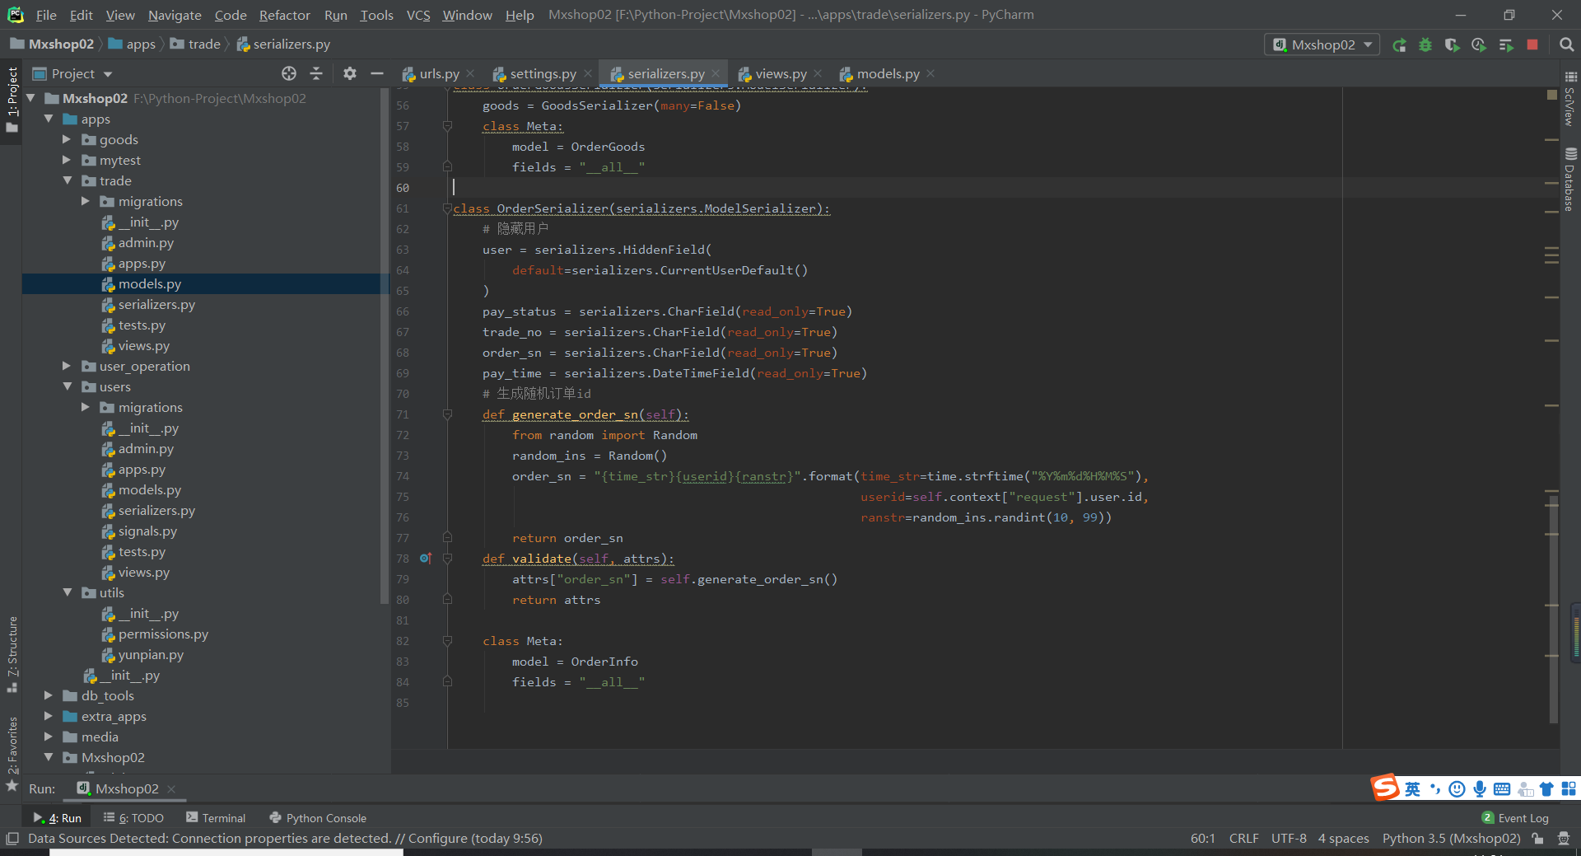Run Mxshop02 with coverage
Screen dimensions: 1581x856
tap(1452, 45)
